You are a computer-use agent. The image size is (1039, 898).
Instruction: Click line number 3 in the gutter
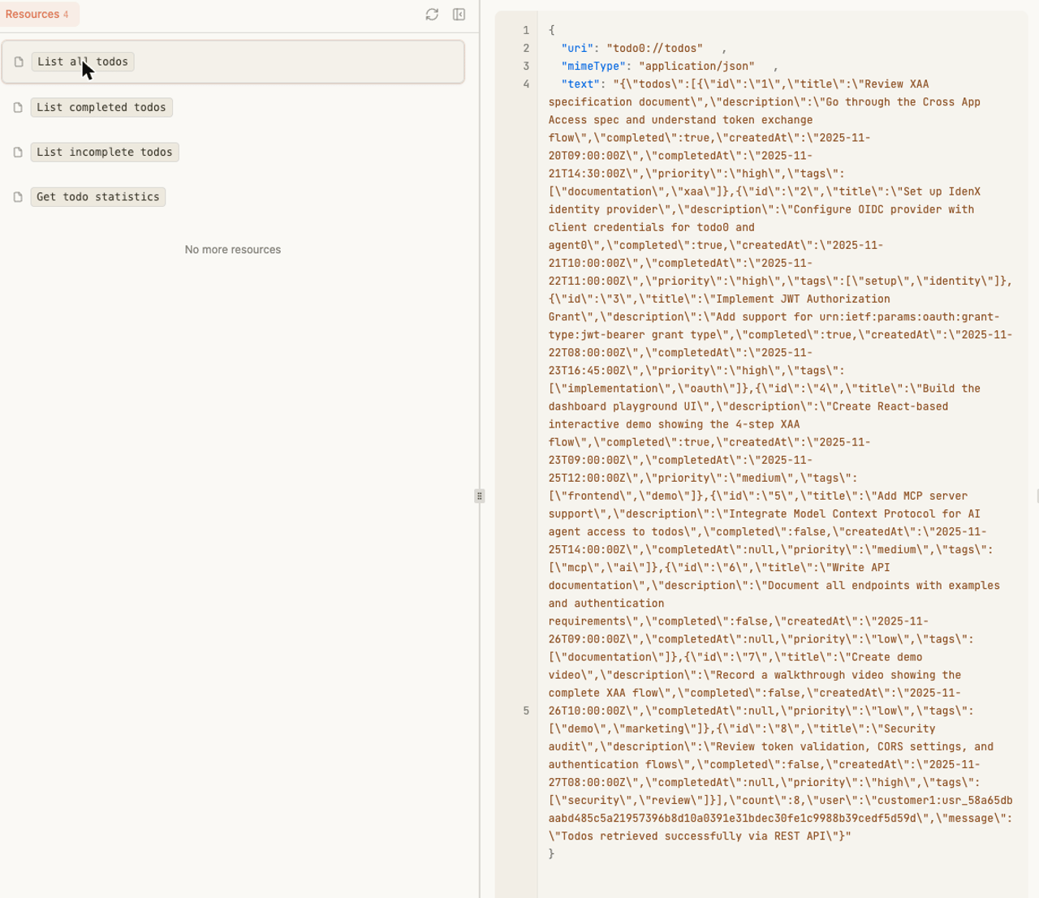click(x=526, y=66)
